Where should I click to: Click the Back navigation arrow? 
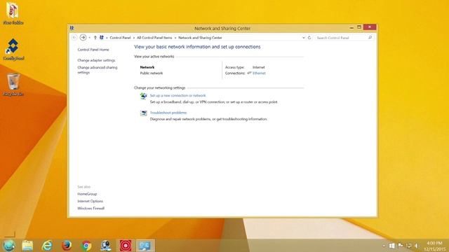click(x=74, y=38)
